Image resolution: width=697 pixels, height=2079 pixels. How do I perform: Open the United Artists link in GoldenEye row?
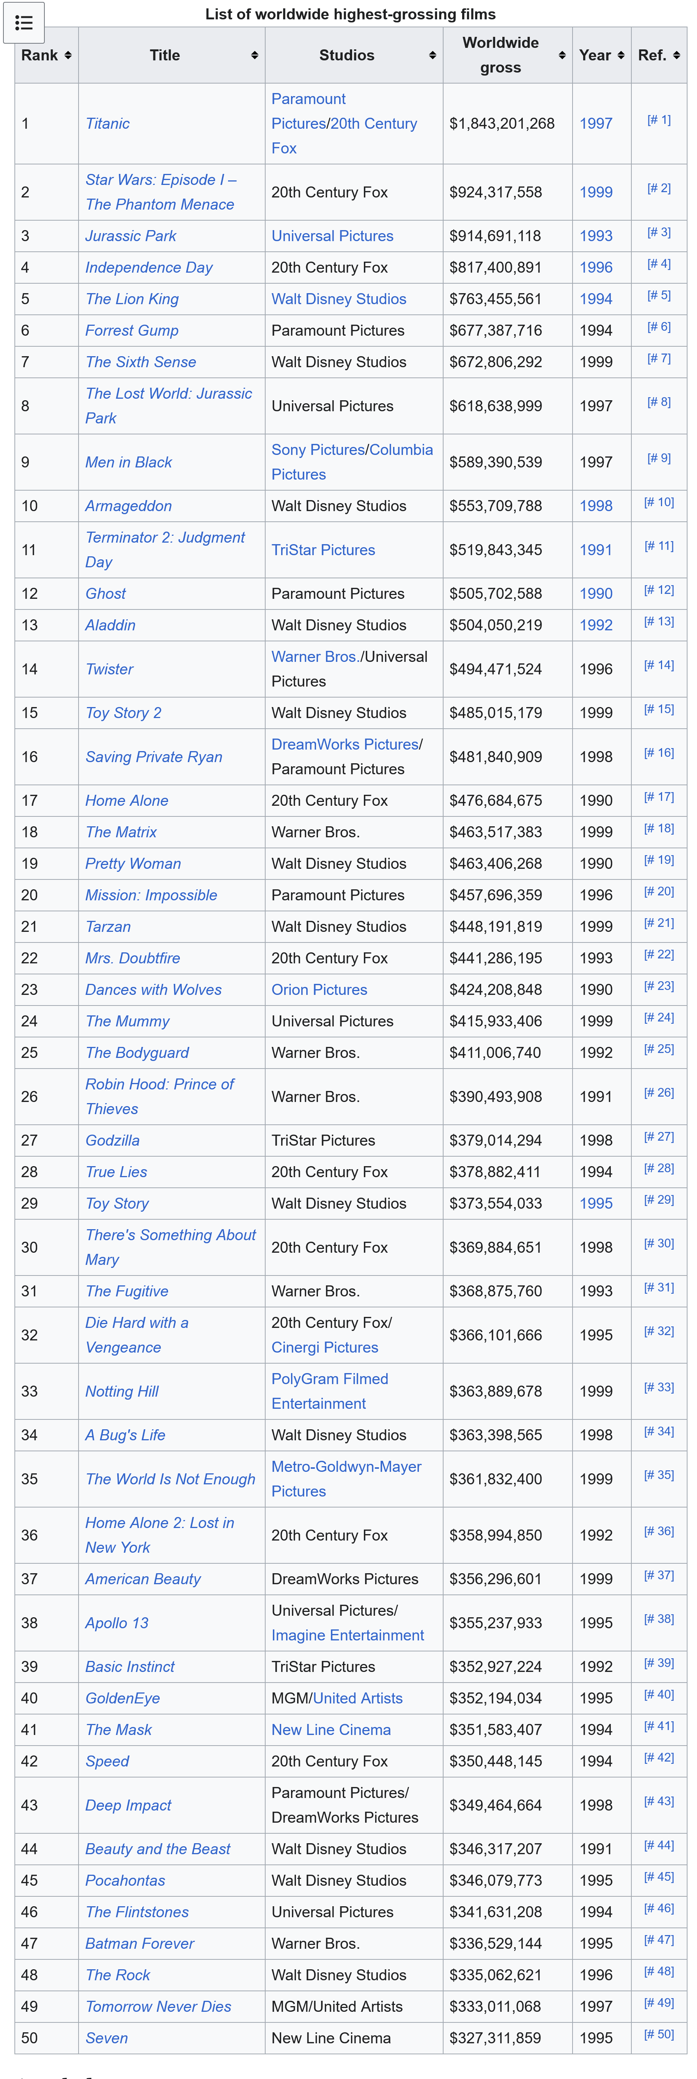[x=357, y=1698]
